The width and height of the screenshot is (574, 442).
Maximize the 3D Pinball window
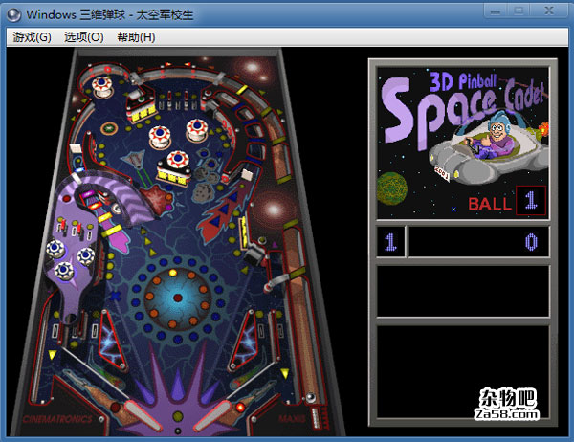point(519,11)
